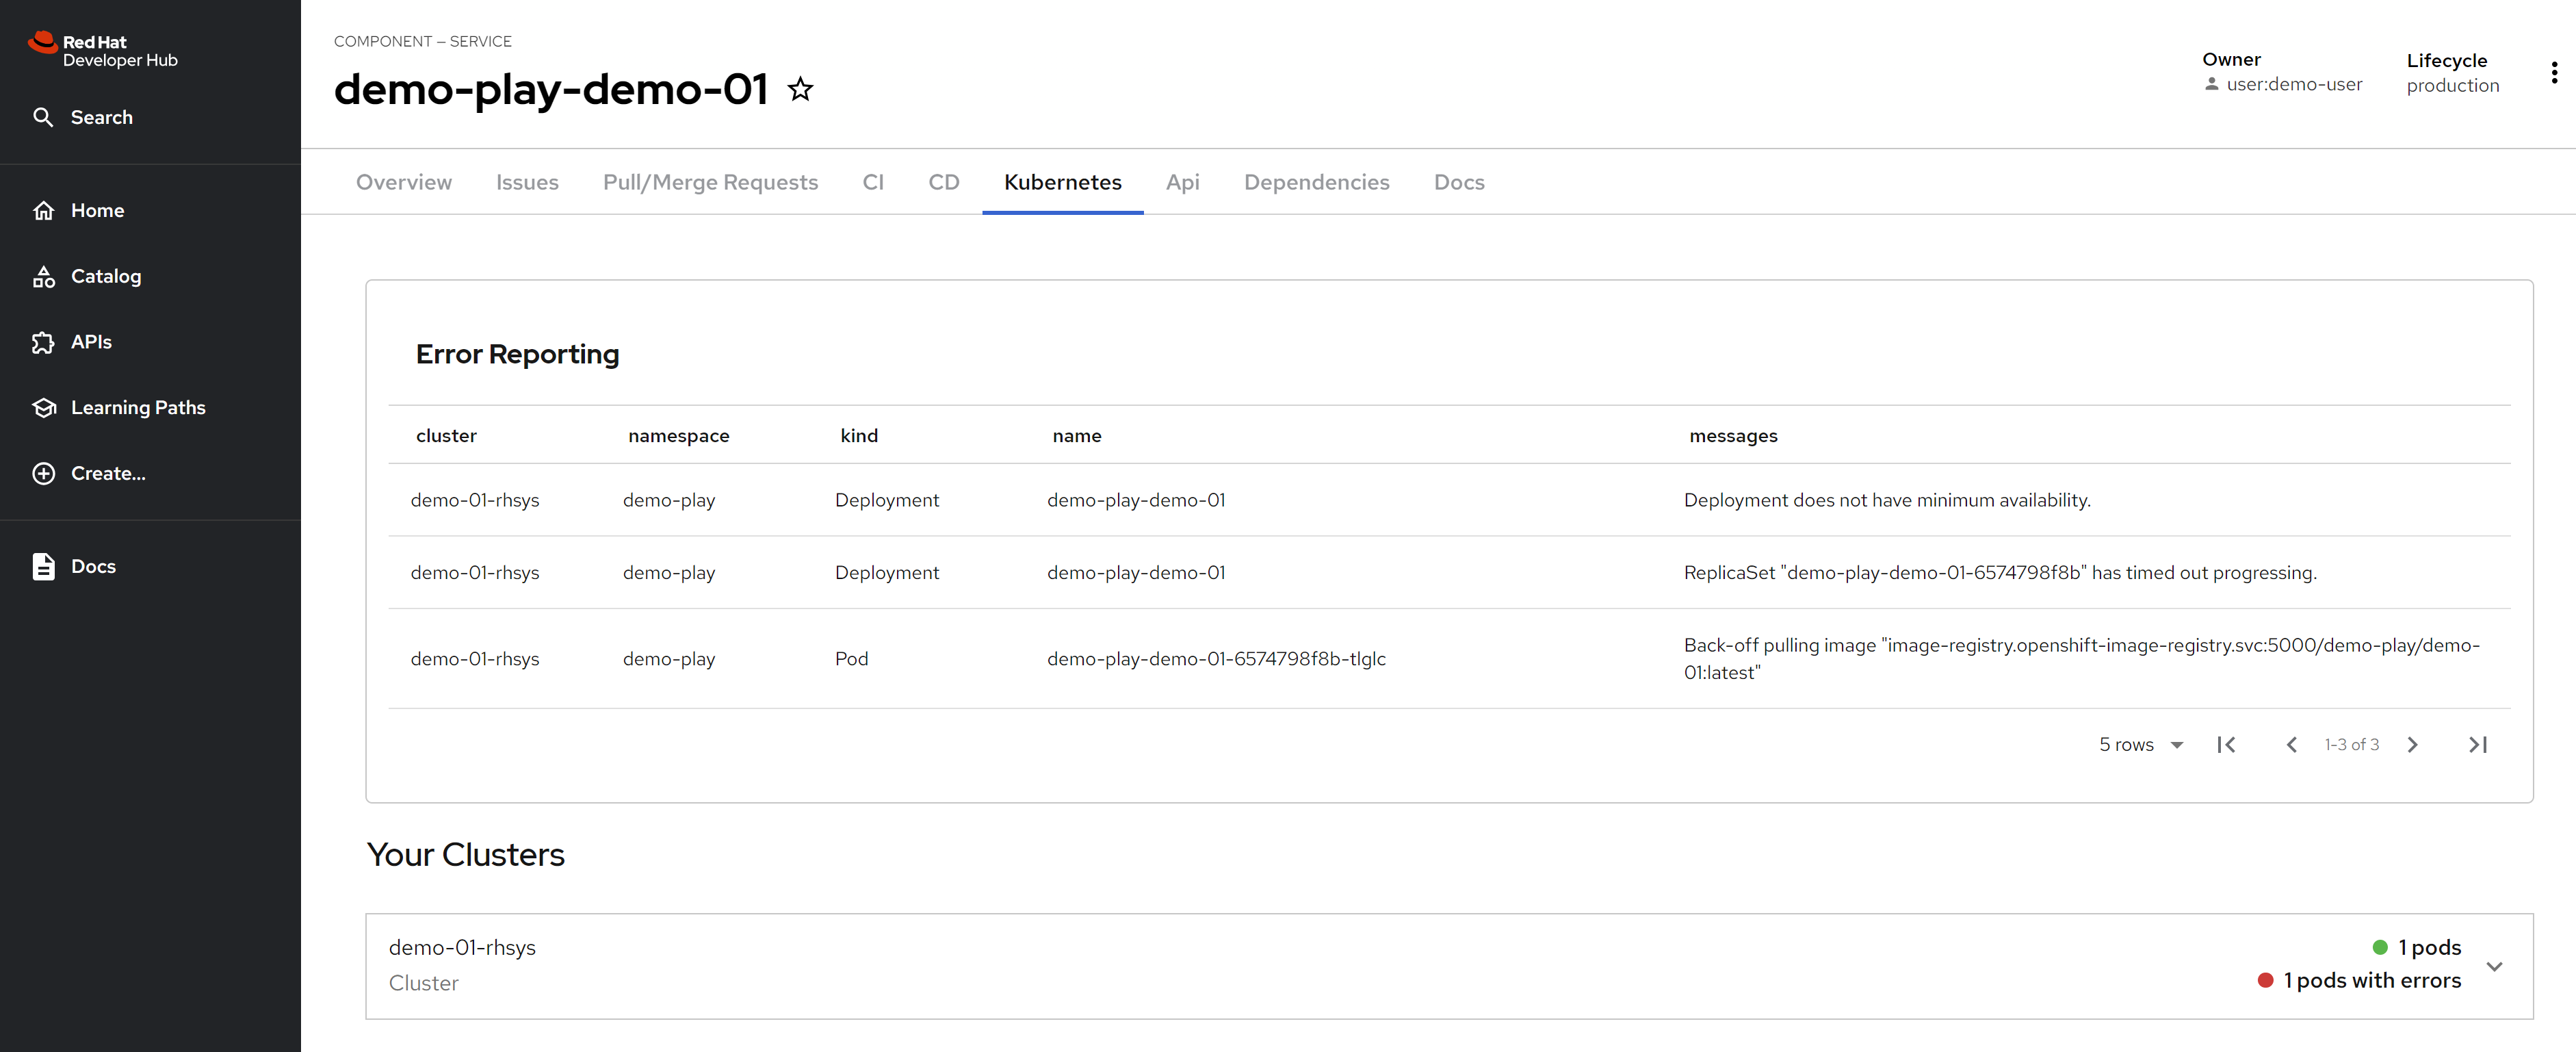Click the Create plus-circle icon

coord(43,474)
